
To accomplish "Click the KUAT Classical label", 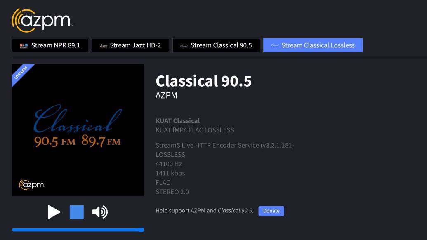I will 177,121.
